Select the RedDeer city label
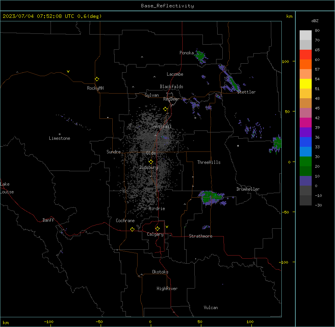The height and width of the screenshot is (327, 335). tap(171, 99)
